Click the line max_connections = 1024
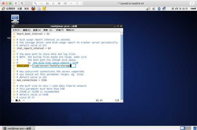 point(32,80)
